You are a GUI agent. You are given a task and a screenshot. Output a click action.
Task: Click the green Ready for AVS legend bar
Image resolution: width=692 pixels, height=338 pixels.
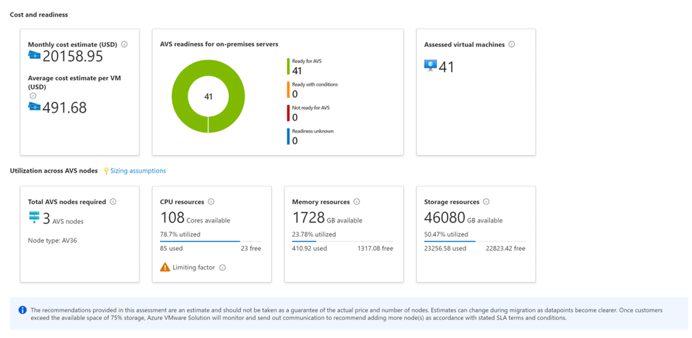point(287,66)
